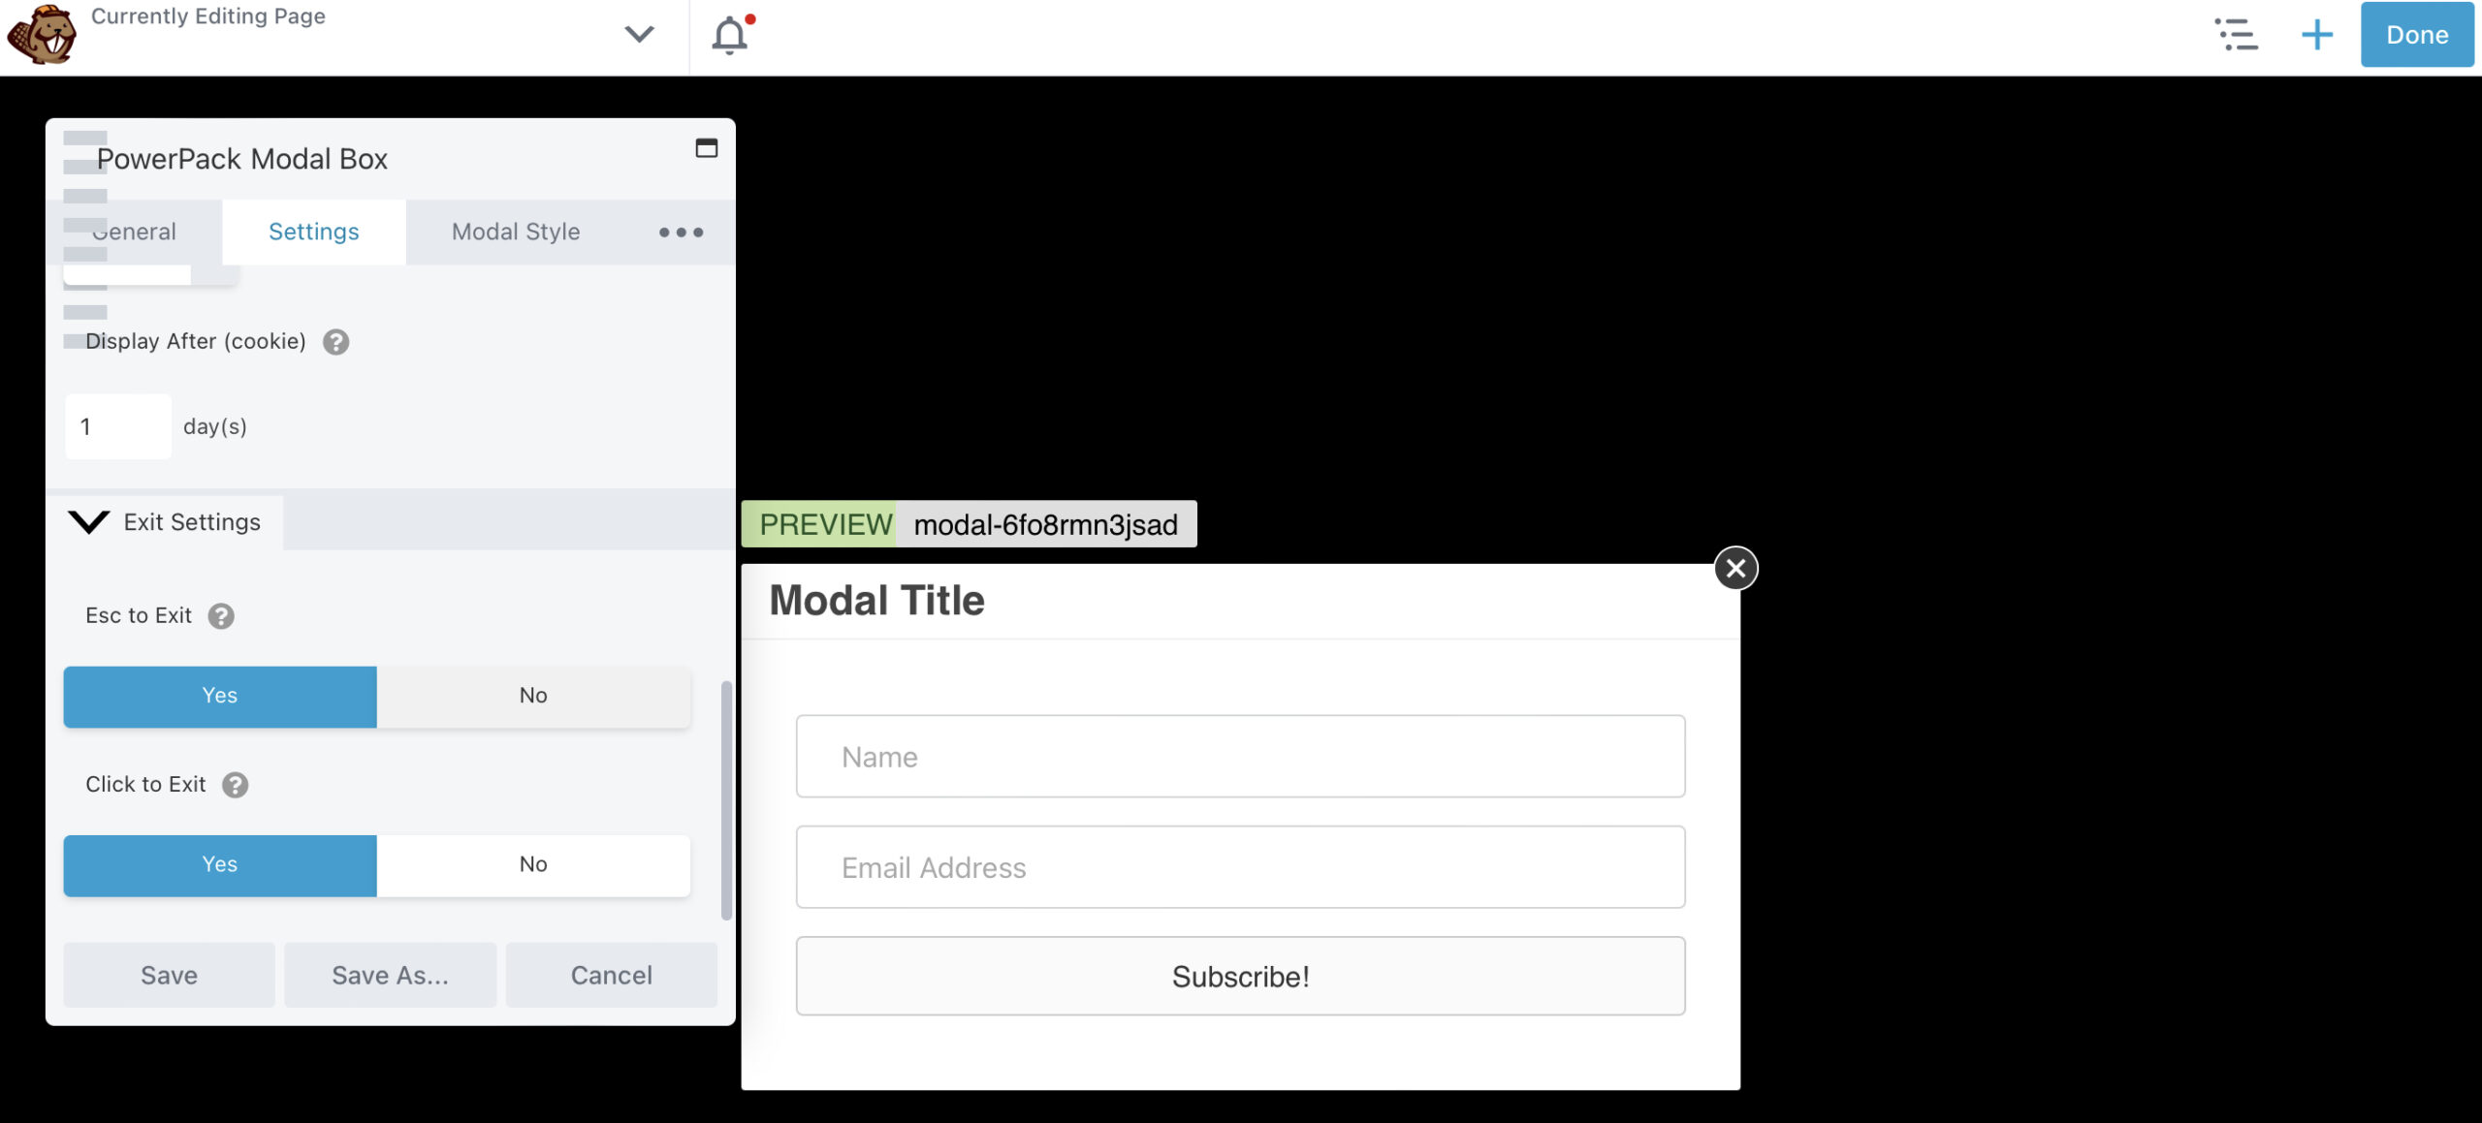Click the Name input field
The width and height of the screenshot is (2482, 1123).
(x=1239, y=758)
